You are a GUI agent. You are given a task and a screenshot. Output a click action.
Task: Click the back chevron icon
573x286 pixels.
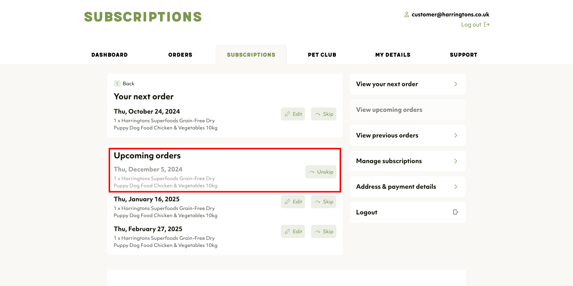[117, 84]
